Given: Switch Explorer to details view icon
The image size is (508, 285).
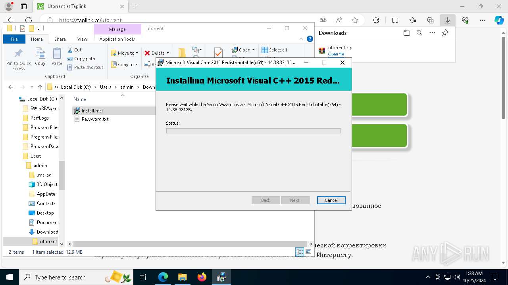Looking at the screenshot, I should click(300, 252).
